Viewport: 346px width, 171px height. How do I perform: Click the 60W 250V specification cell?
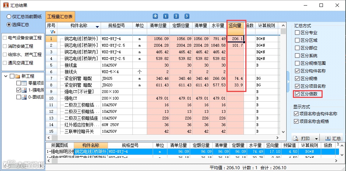(117, 125)
